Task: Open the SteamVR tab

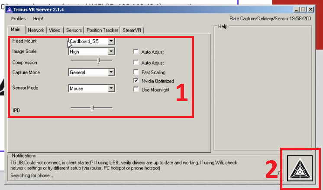Action: 132,30
